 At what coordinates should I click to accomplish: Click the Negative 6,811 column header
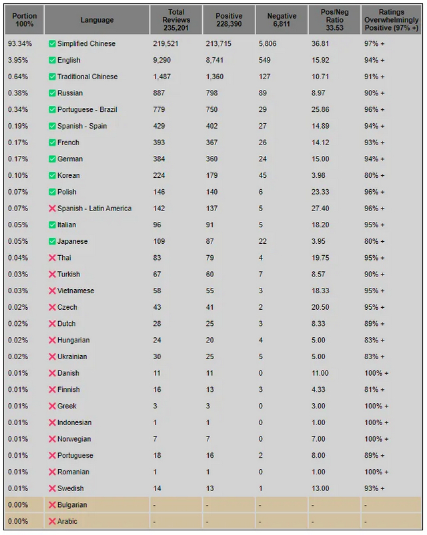coord(282,20)
